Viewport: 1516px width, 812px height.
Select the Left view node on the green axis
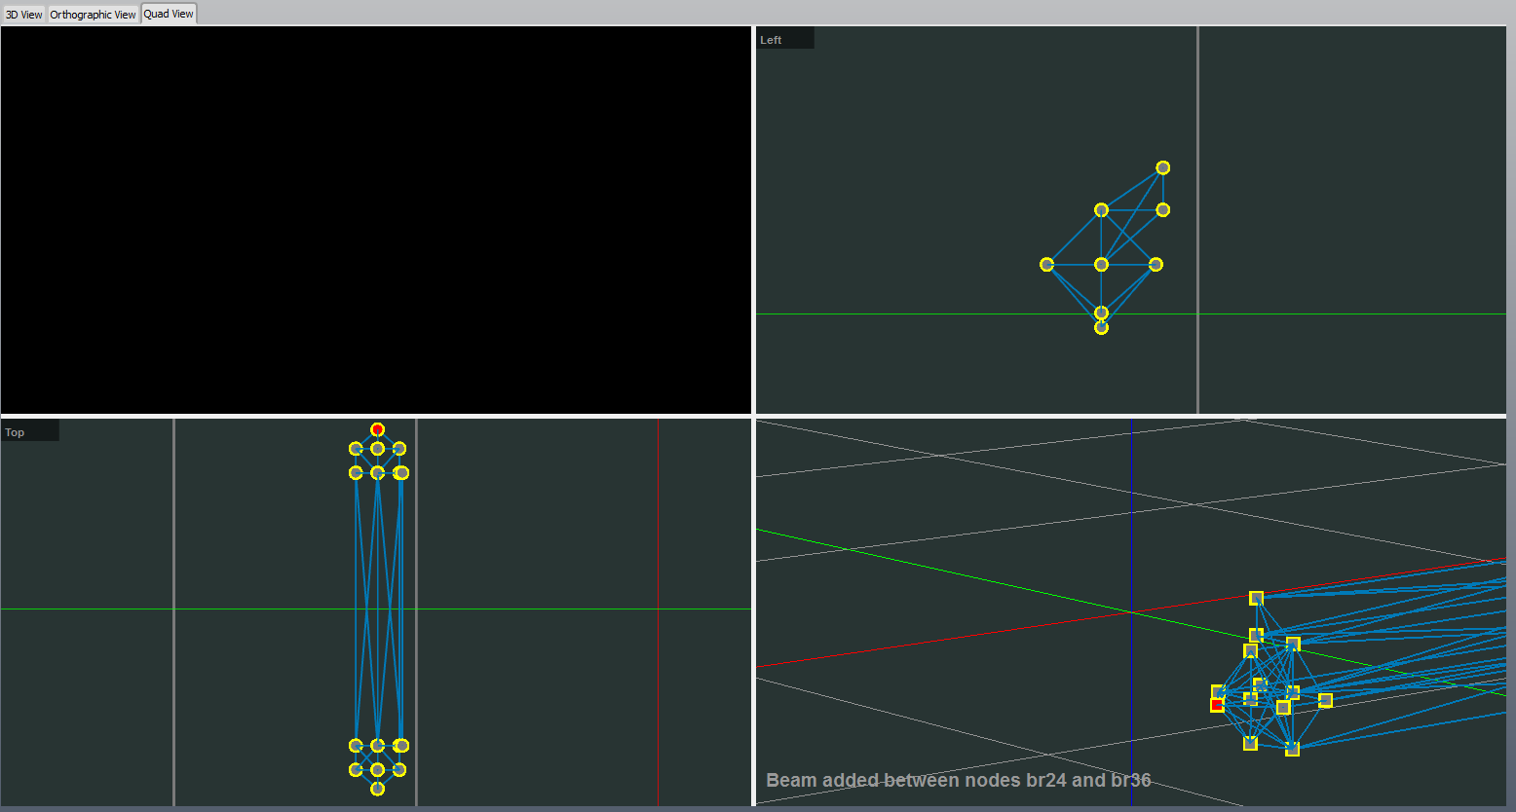[1101, 313]
